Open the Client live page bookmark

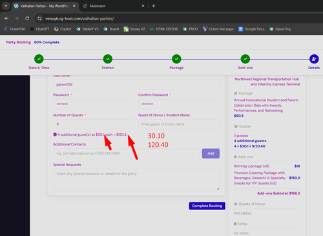coord(218,29)
